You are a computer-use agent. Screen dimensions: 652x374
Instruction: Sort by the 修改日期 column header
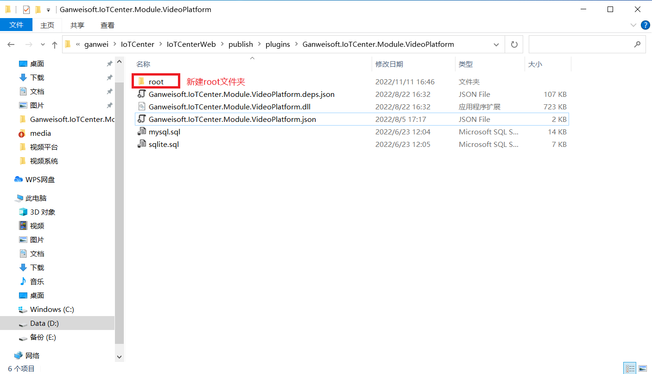click(389, 64)
